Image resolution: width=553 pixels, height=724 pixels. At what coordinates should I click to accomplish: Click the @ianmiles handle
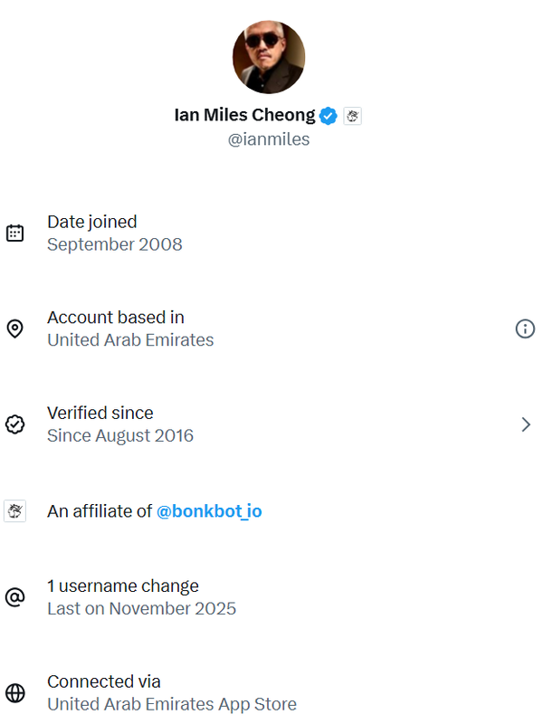click(269, 139)
